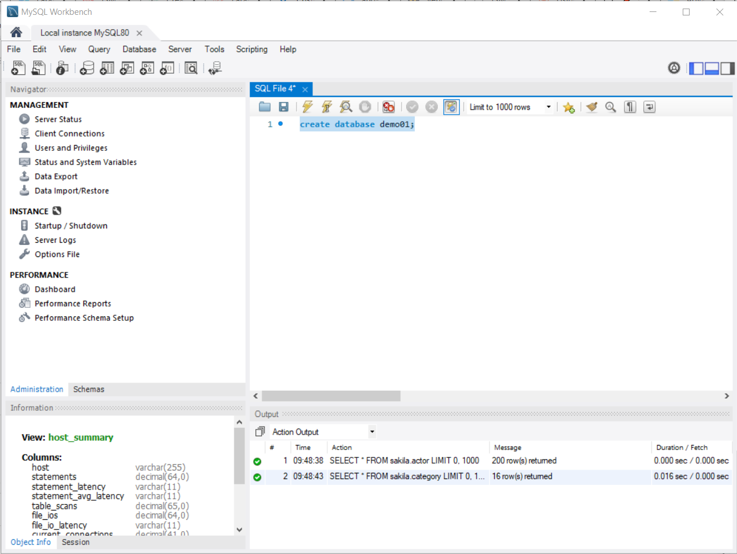Beautify the SQL script broom icon
Image resolution: width=737 pixels, height=554 pixels.
[592, 107]
